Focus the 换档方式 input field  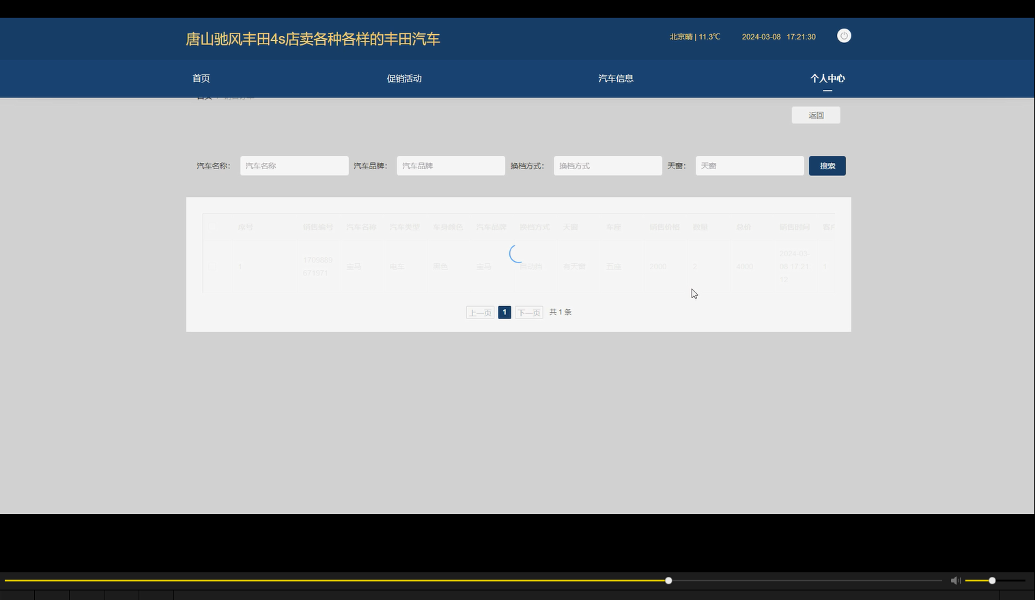(x=608, y=166)
